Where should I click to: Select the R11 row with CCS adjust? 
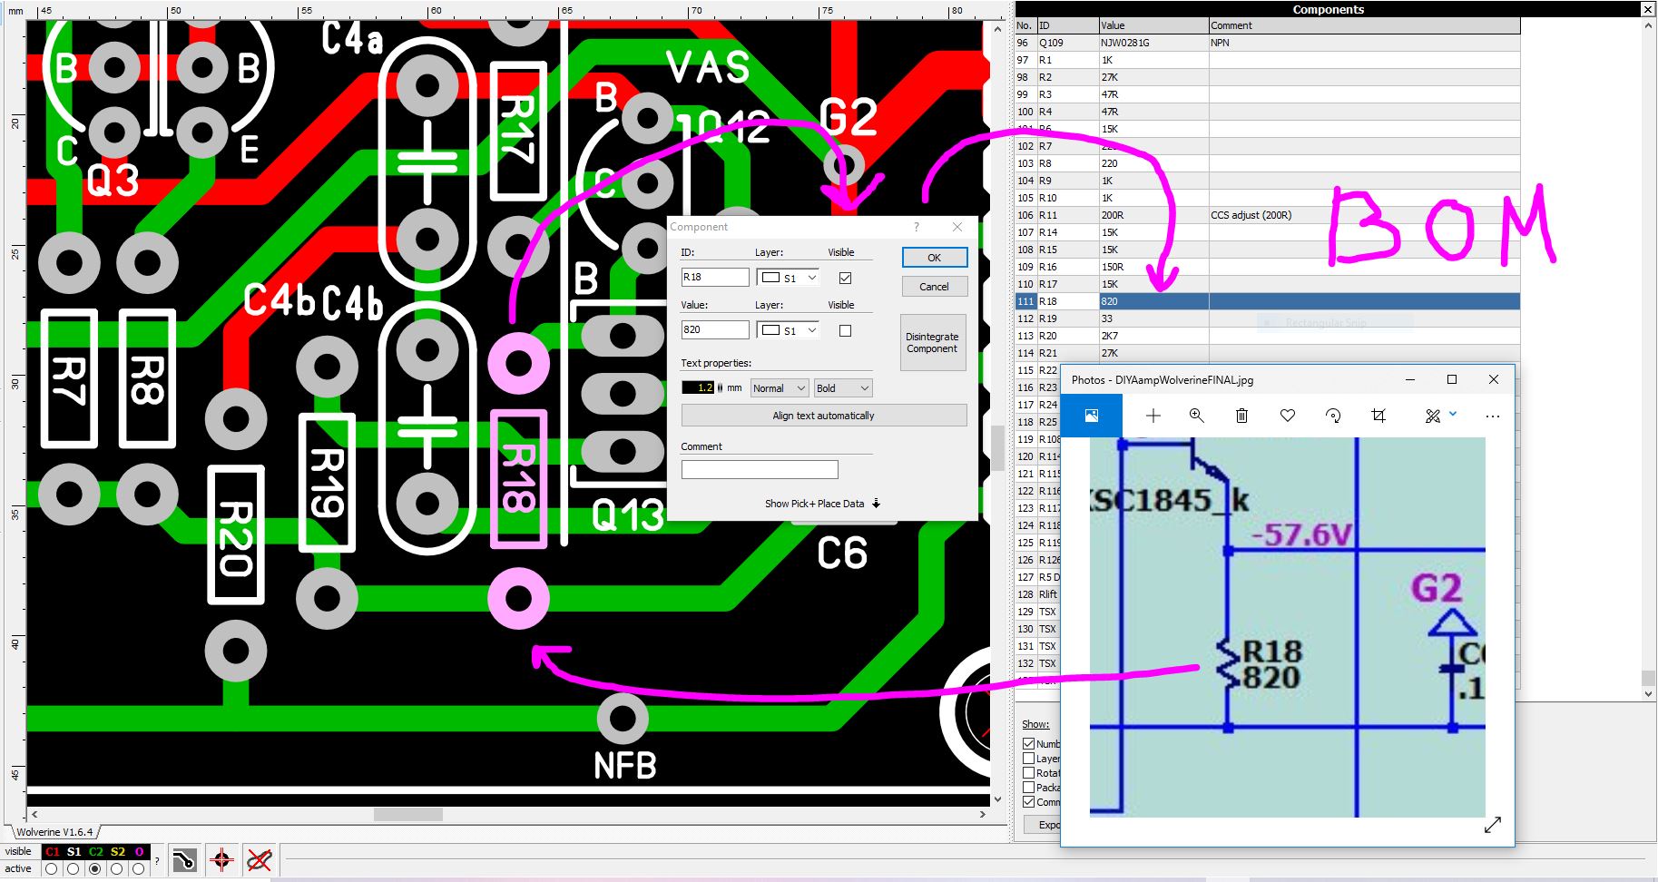click(1268, 215)
